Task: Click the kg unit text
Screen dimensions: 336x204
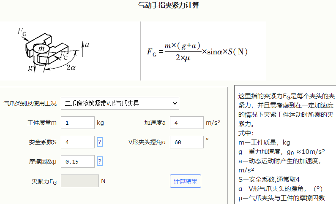Action: click(x=100, y=123)
